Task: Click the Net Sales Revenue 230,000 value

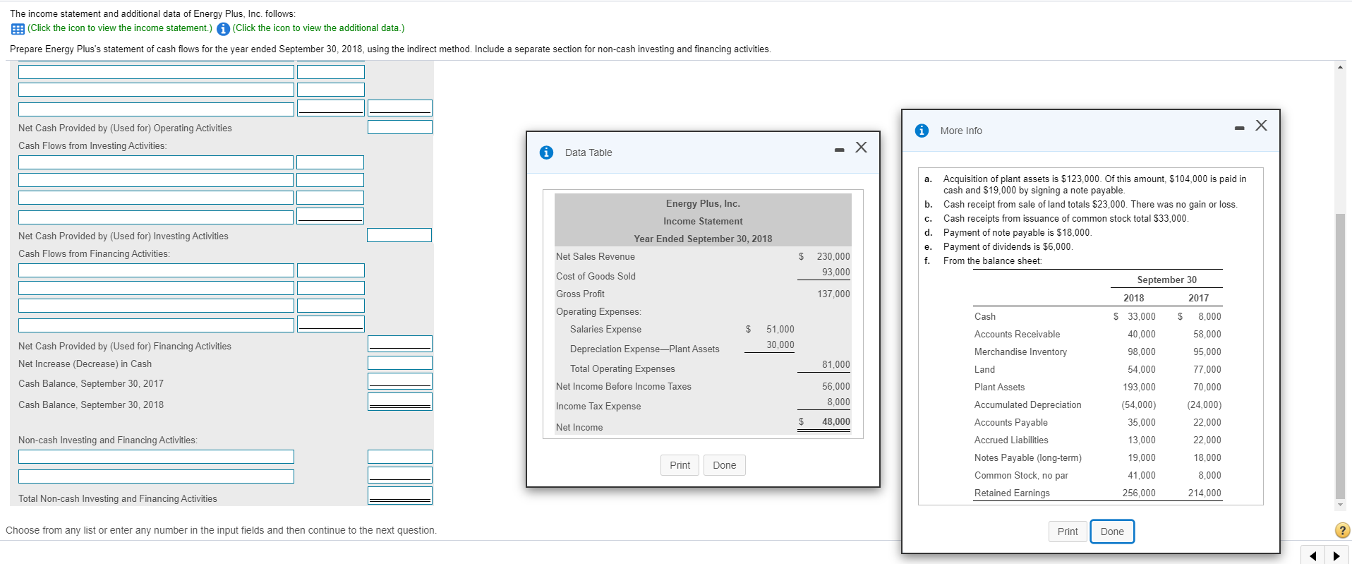Action: click(833, 256)
